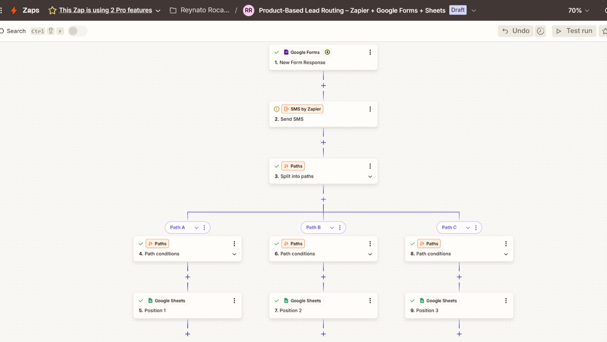Expand the Path B dropdown chevron

click(332, 227)
